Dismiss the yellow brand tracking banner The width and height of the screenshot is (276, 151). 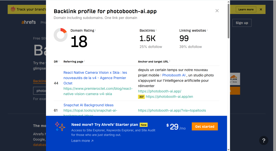pyautogui.click(x=261, y=9)
